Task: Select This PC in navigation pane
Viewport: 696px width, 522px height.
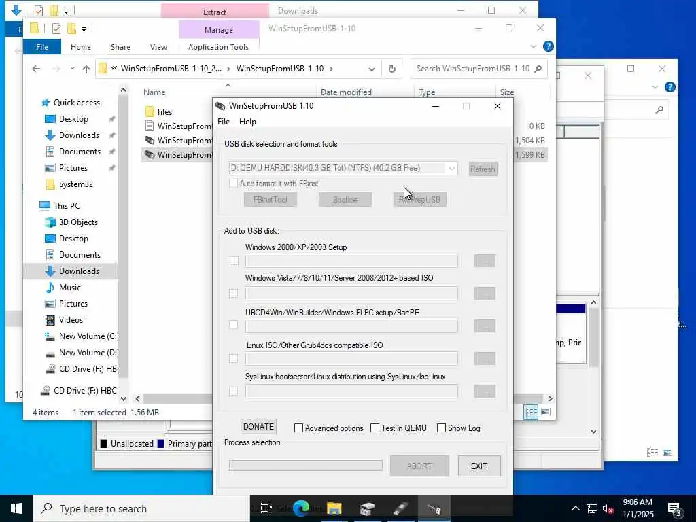Action: [x=67, y=206]
